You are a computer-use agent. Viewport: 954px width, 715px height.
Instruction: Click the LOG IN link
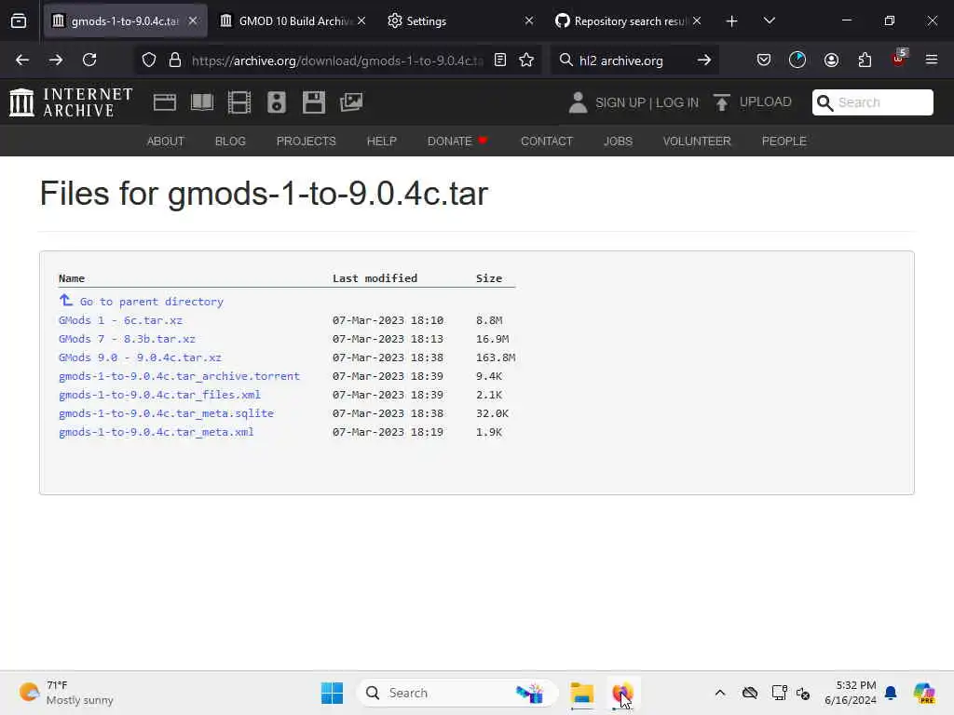click(x=677, y=102)
